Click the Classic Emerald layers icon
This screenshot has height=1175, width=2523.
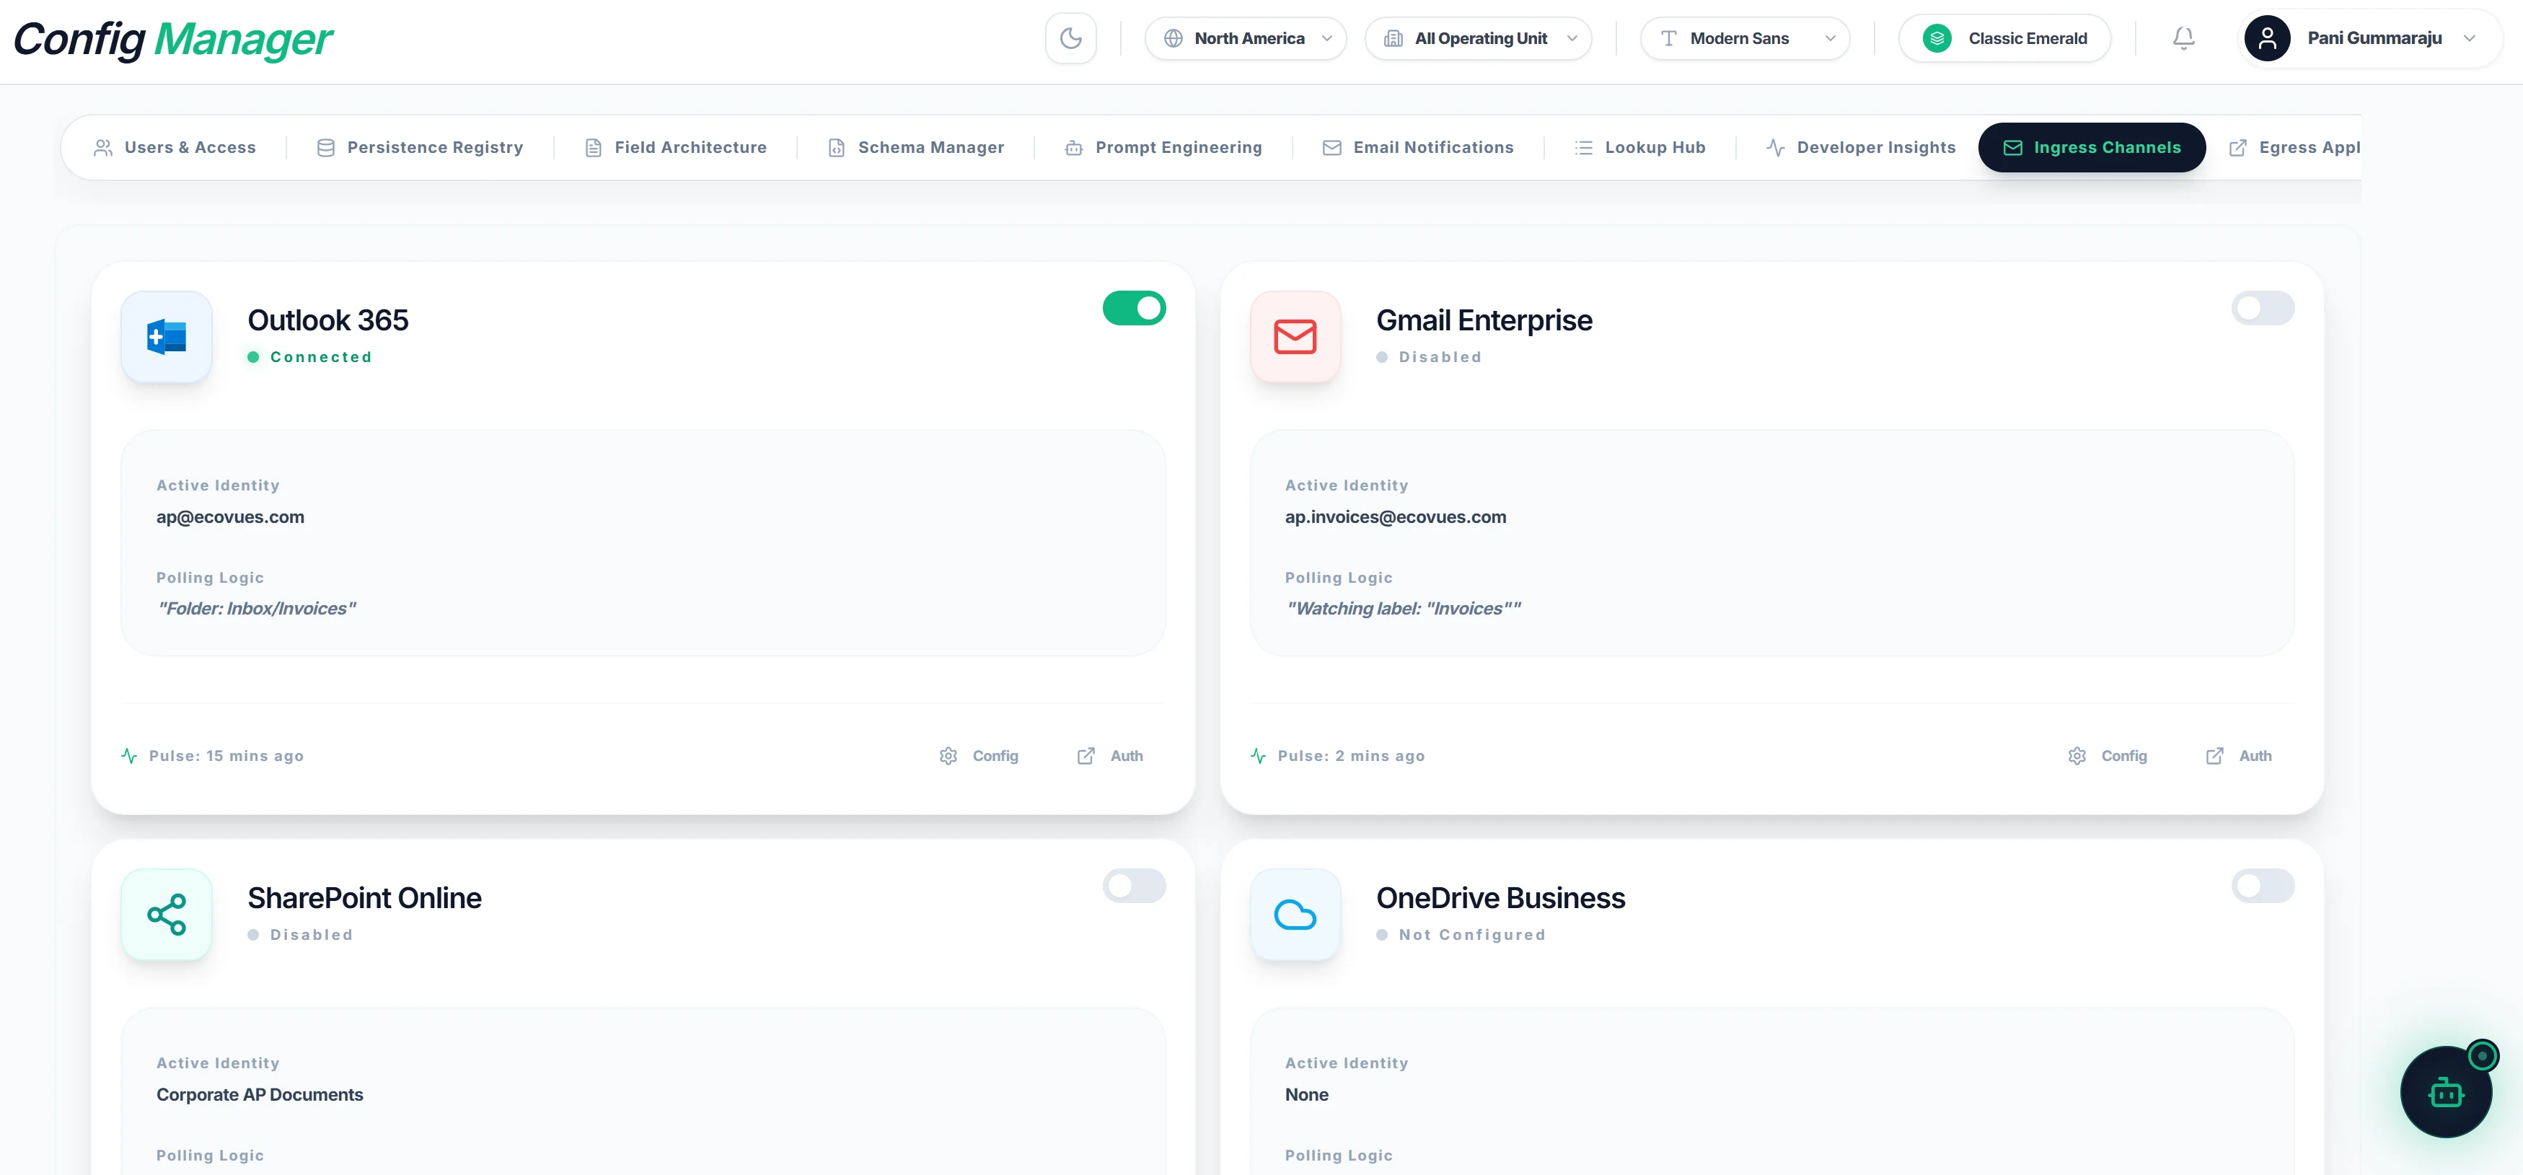click(x=1937, y=38)
